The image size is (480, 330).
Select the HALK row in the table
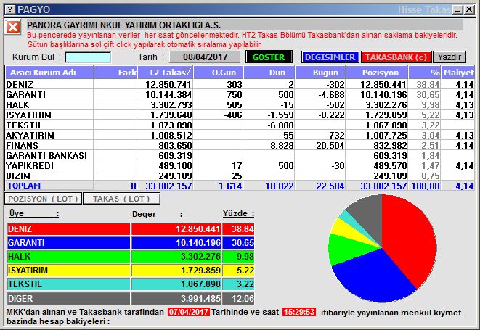(240, 104)
